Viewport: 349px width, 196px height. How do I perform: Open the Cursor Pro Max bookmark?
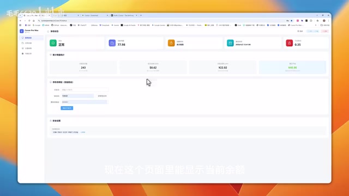tap(296, 25)
